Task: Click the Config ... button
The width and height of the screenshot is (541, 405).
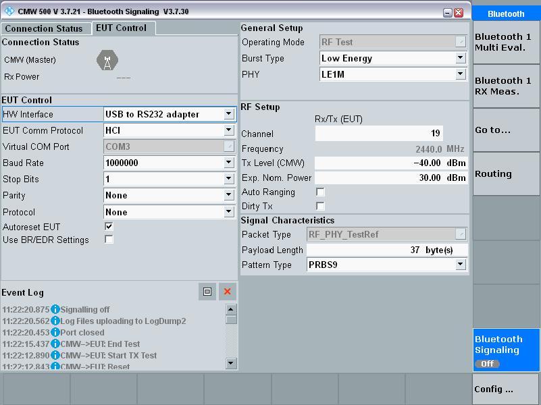Action: coord(506,389)
